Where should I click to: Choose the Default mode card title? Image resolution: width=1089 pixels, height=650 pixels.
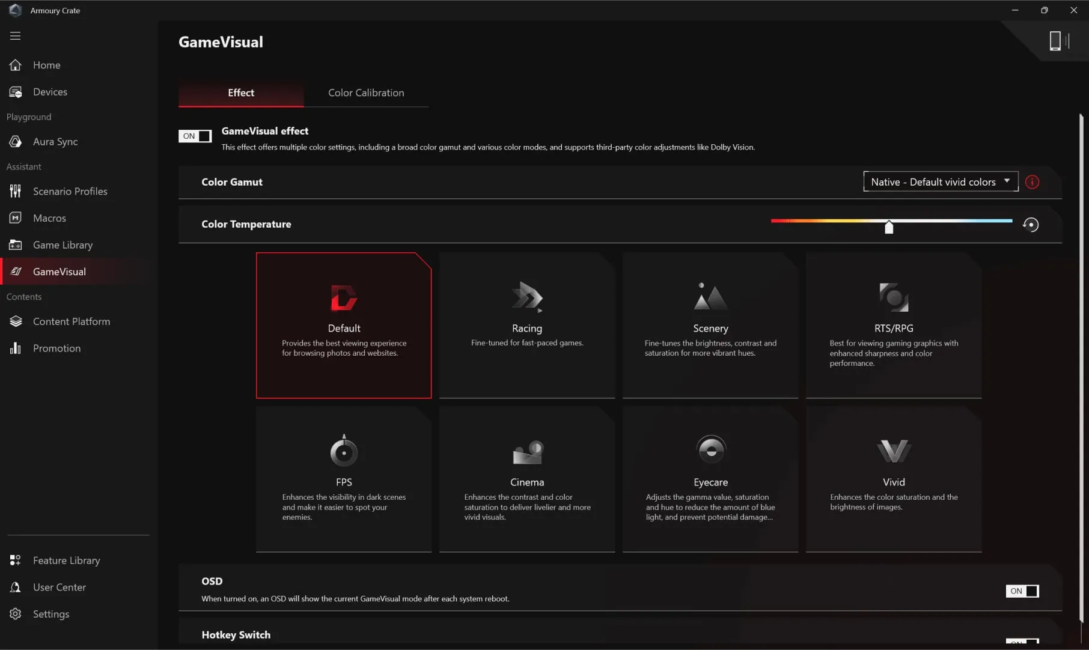(344, 329)
